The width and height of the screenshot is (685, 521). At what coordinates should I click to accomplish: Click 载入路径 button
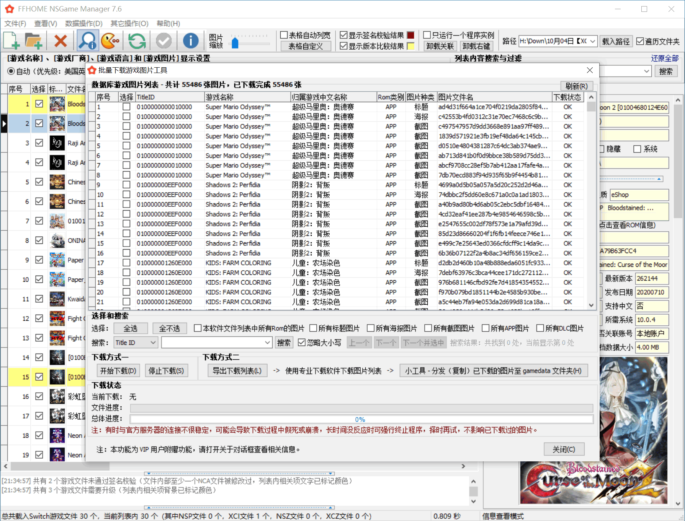[x=616, y=41]
